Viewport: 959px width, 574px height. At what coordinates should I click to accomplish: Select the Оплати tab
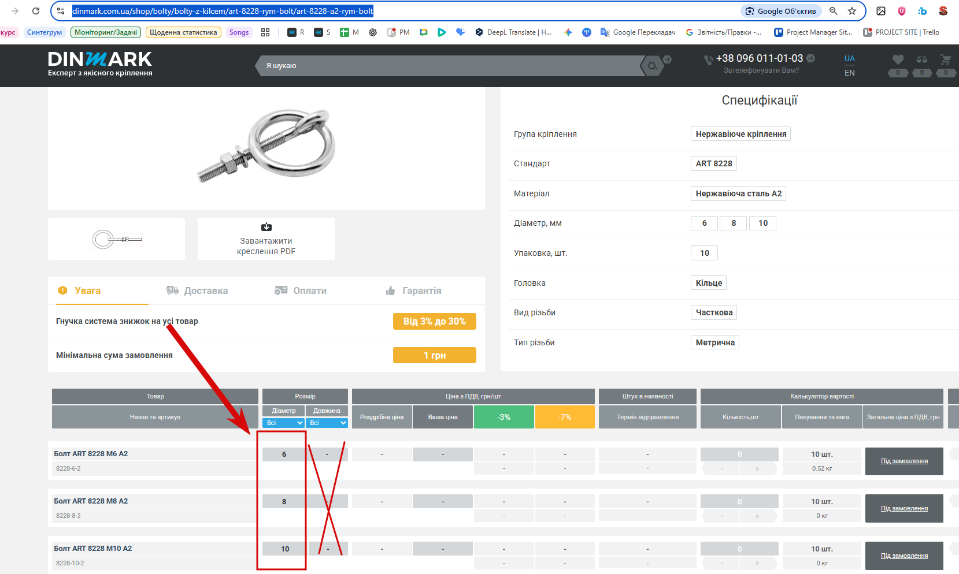click(301, 290)
